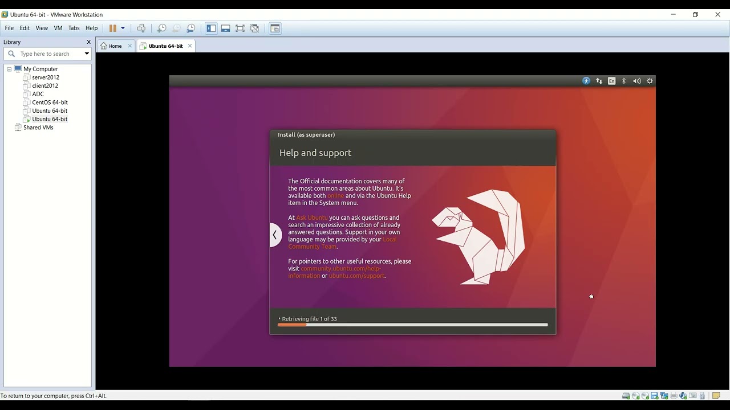Open the Ubuntu accessibility menu icon
This screenshot has height=410, width=730.
tap(586, 81)
